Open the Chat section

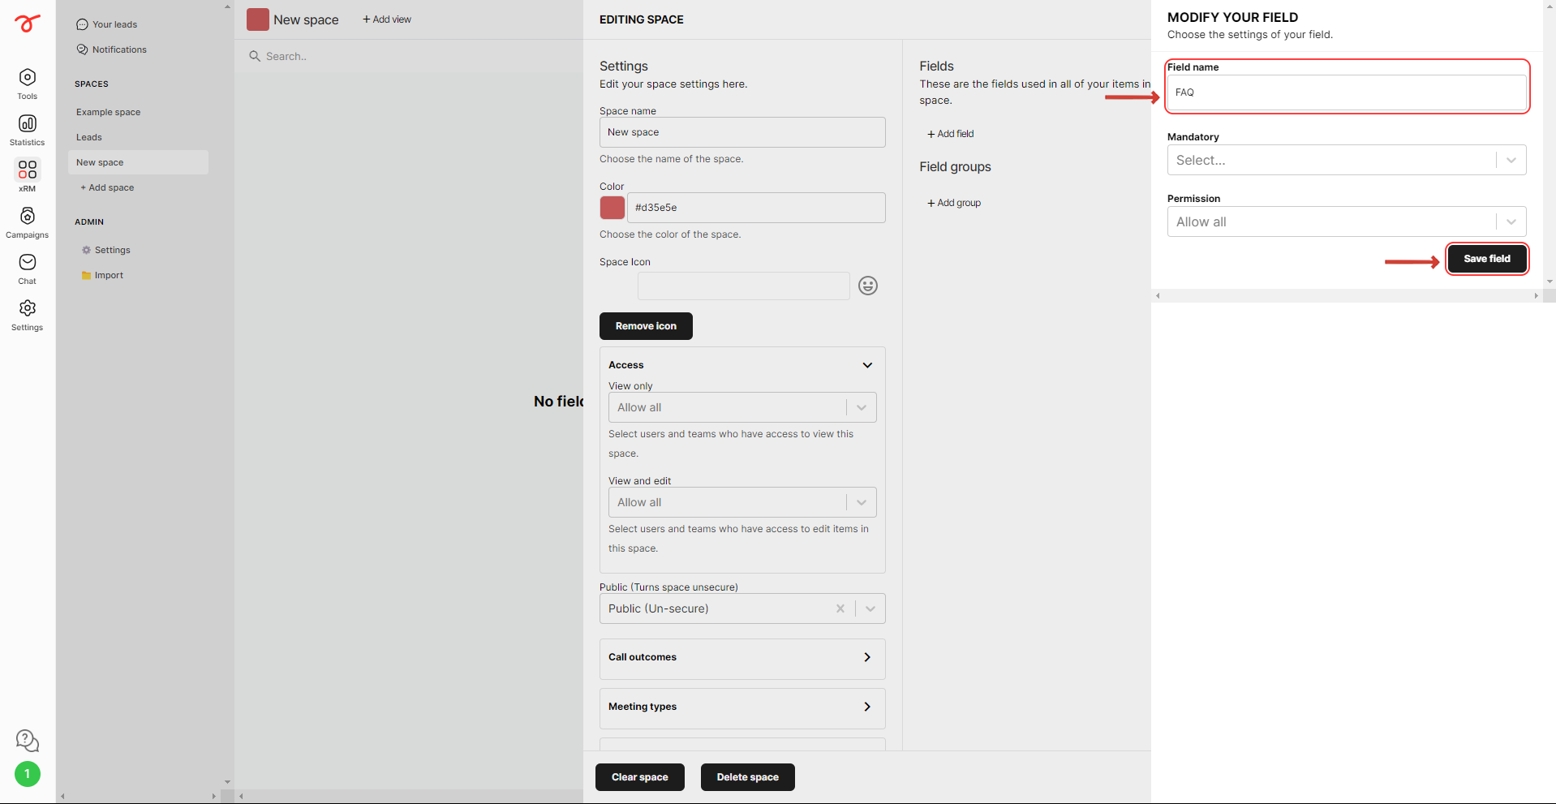click(x=27, y=269)
